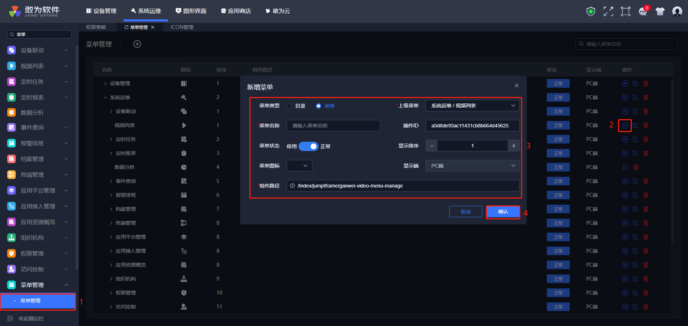
Task: Open the 菜单图标 picker dropdown
Action: point(300,166)
